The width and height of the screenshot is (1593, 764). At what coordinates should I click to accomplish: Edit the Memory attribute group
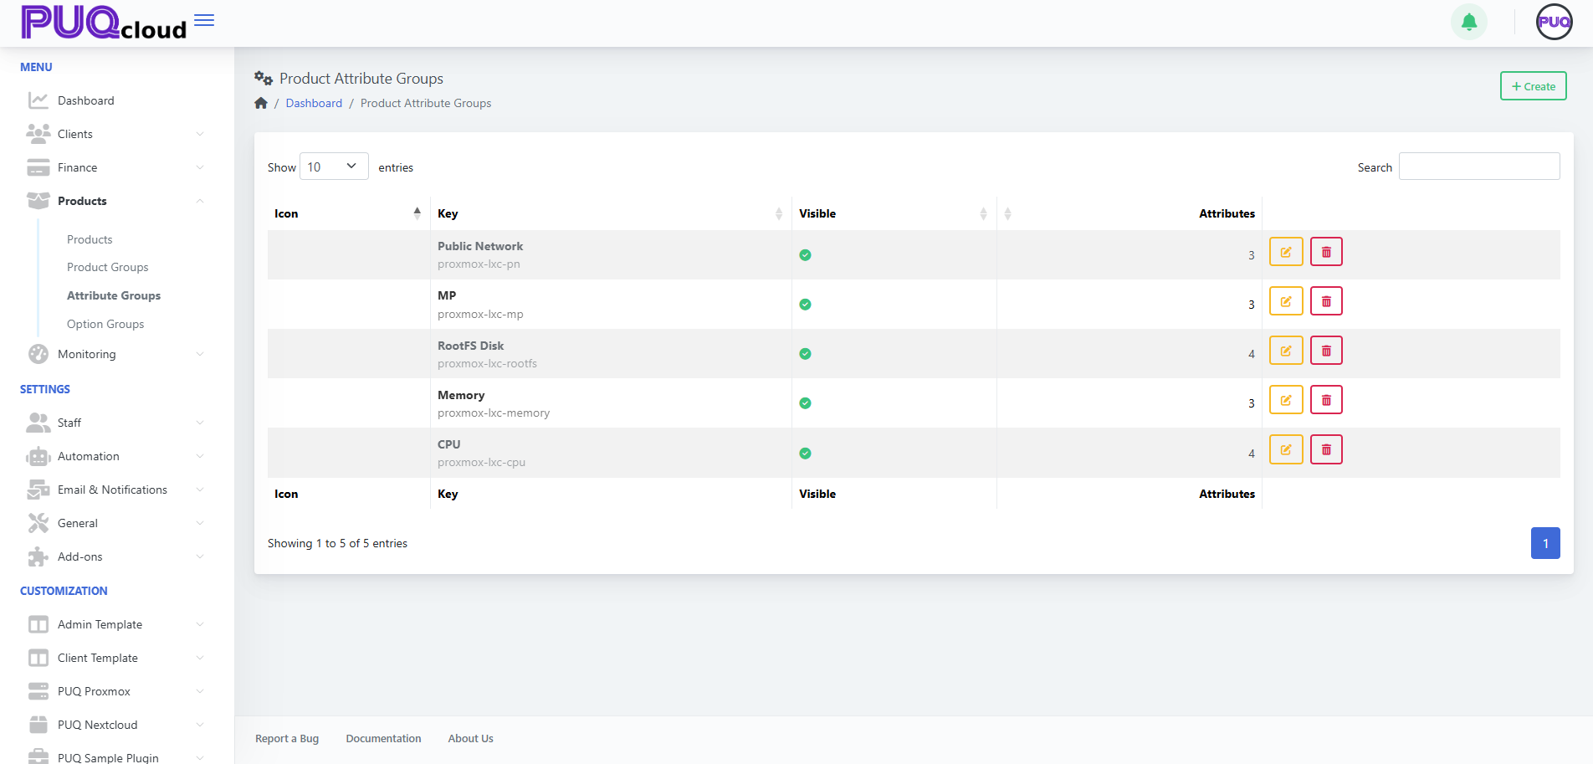(x=1286, y=400)
